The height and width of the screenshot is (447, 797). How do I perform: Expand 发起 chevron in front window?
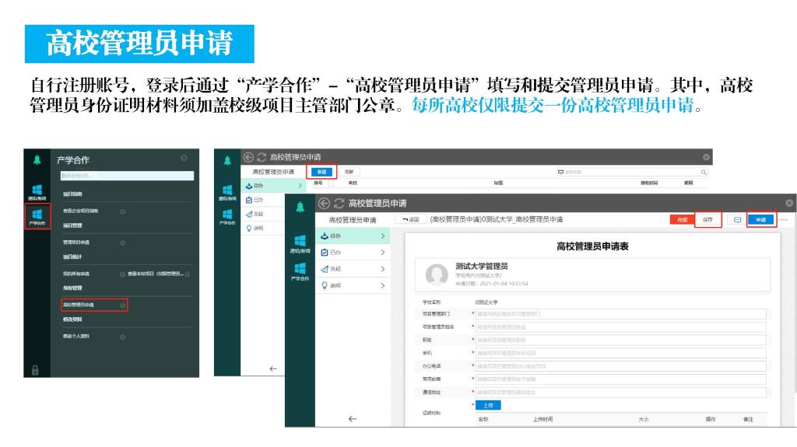click(383, 269)
